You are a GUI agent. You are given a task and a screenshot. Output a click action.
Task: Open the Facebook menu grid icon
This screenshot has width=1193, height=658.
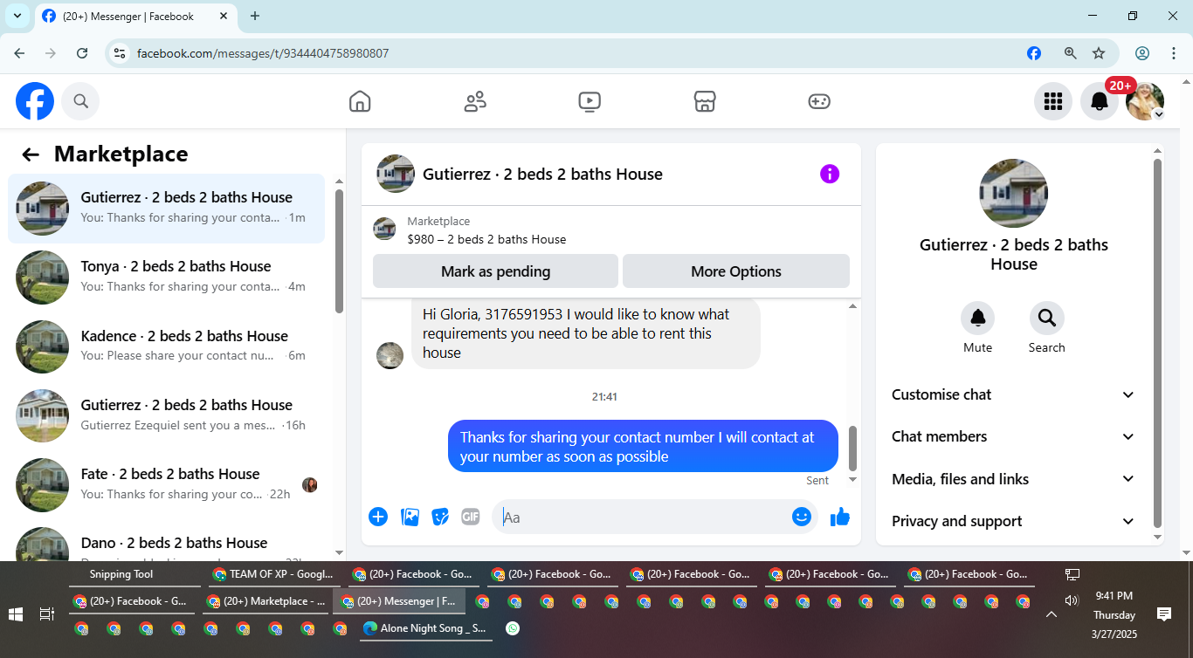pyautogui.click(x=1053, y=102)
